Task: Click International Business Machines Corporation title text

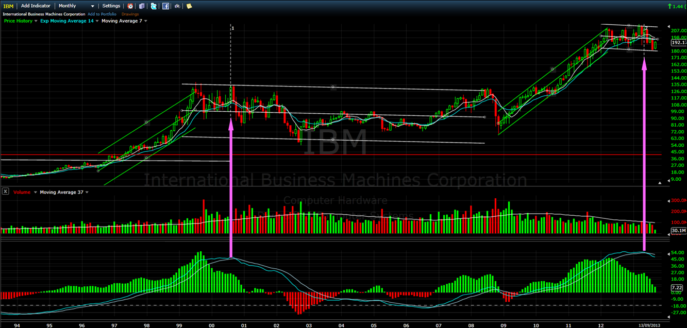Action: 44,14
